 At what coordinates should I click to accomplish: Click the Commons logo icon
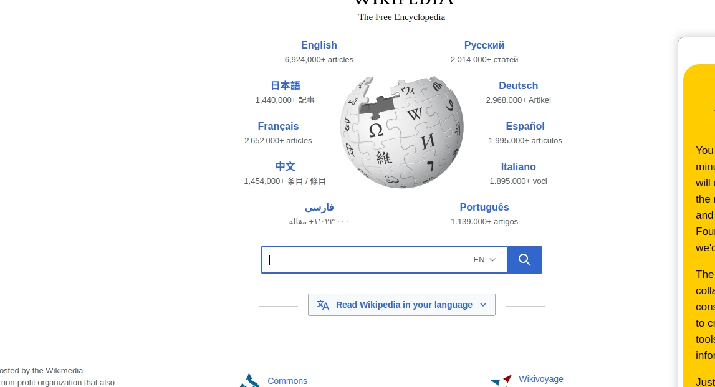pos(249,381)
